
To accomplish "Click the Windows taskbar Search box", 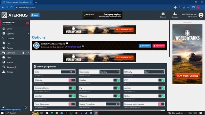I will click(x=18, y=113).
